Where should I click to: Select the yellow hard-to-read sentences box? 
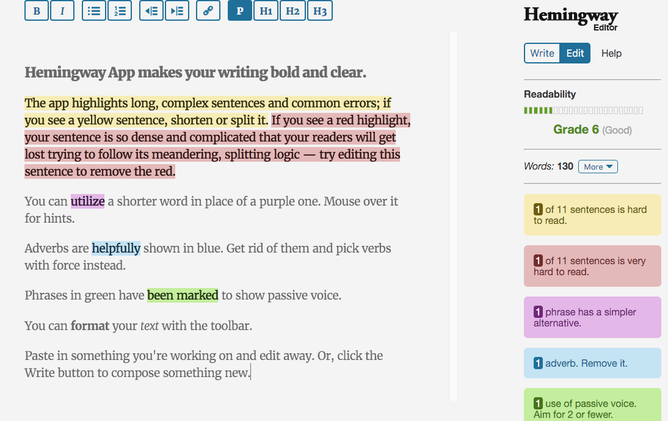[592, 215]
